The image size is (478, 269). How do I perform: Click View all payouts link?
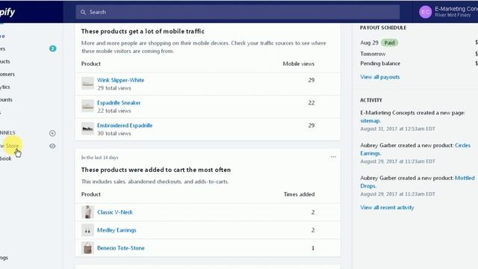pos(380,77)
